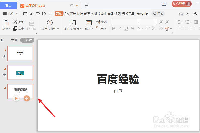Switch to the 首页 Home tab

coord(8,5)
